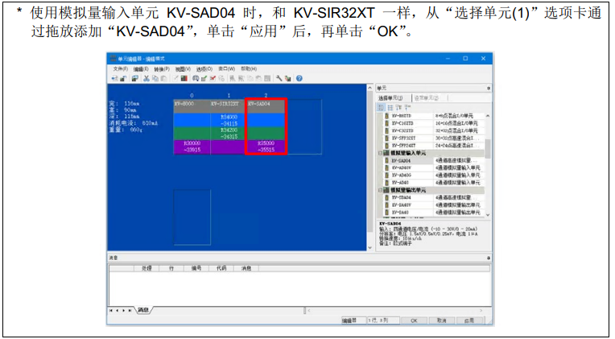Open the 文件(F) menu
615x339 pixels.
pyautogui.click(x=121, y=69)
